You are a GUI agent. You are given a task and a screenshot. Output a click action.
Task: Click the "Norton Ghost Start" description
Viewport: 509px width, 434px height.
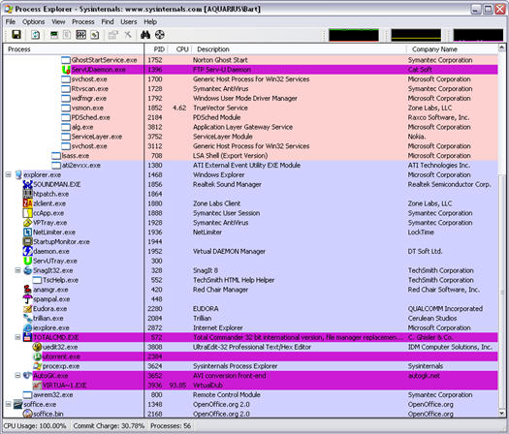click(220, 60)
